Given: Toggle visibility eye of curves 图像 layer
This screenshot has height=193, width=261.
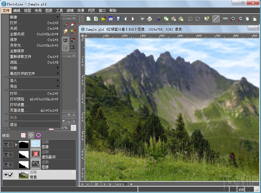Looking at the screenshot, I should click(6, 165).
